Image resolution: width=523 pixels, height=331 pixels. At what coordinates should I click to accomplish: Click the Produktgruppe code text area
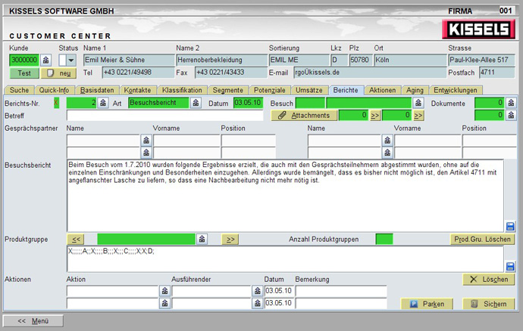coord(285,258)
